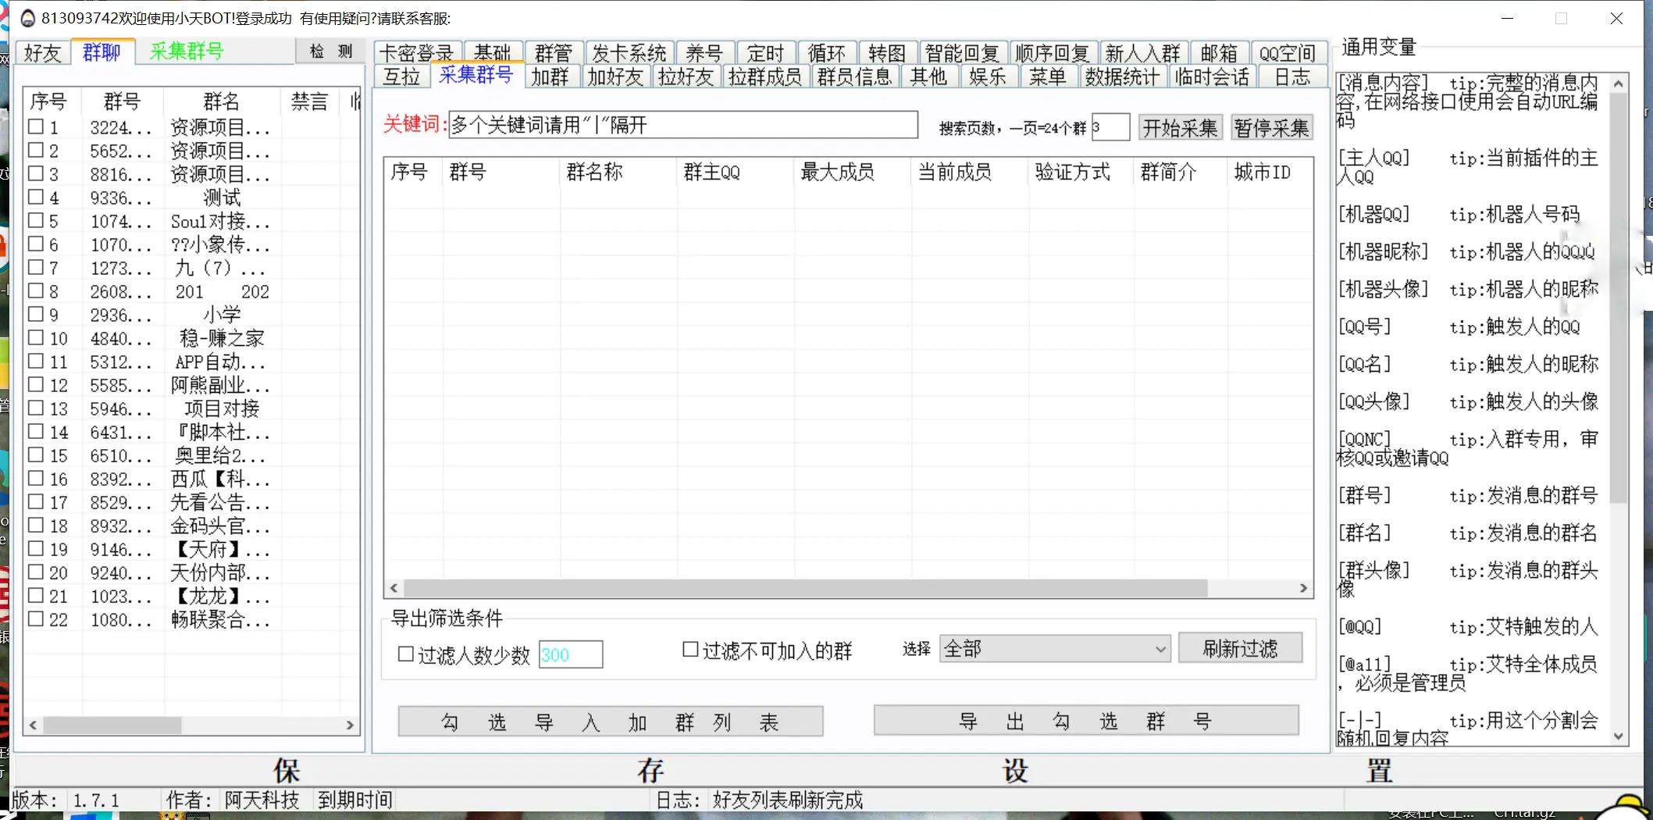Enable the 过滤人数少数 checkbox

(406, 654)
